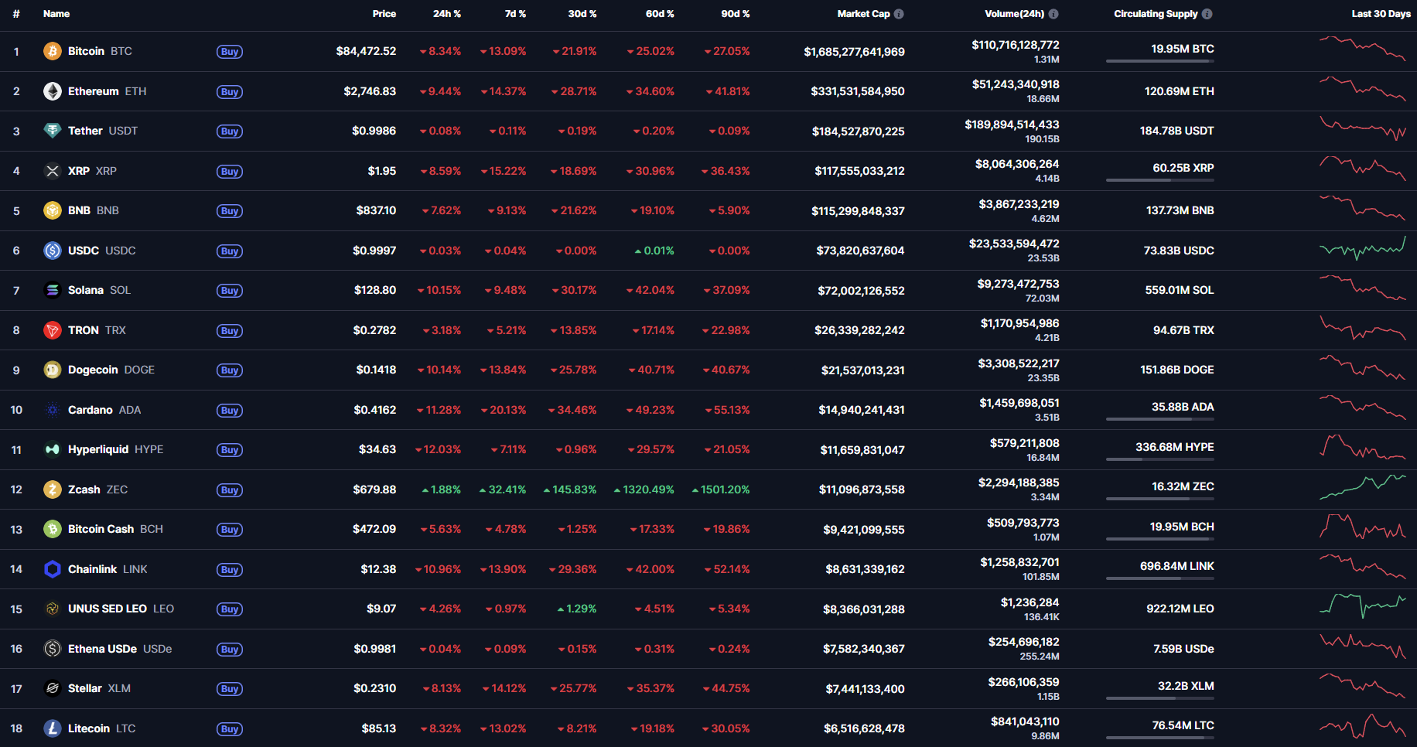Click the Chainlink coin logo

pyautogui.click(x=53, y=569)
